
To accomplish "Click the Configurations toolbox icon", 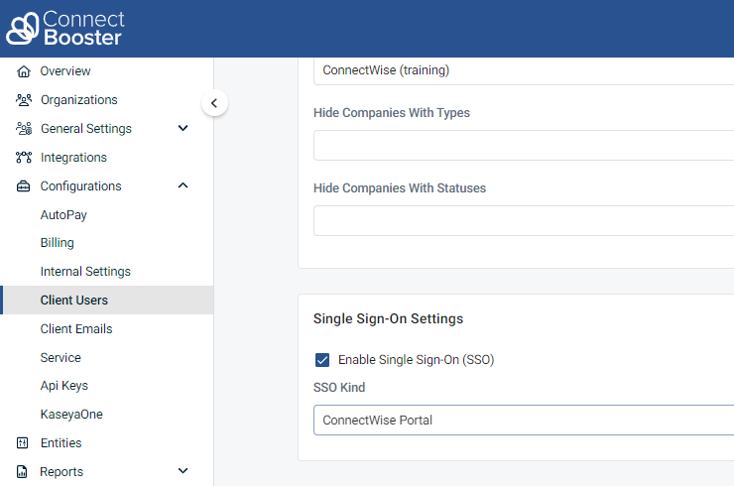I will tap(24, 186).
